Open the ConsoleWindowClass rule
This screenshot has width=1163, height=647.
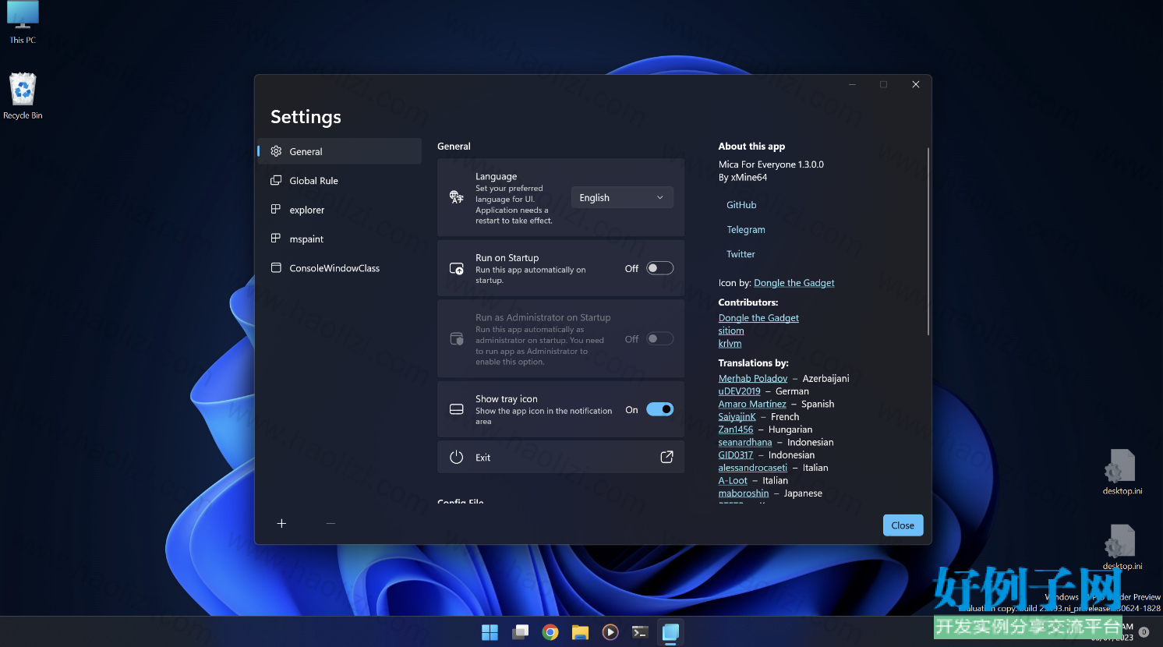pyautogui.click(x=340, y=268)
